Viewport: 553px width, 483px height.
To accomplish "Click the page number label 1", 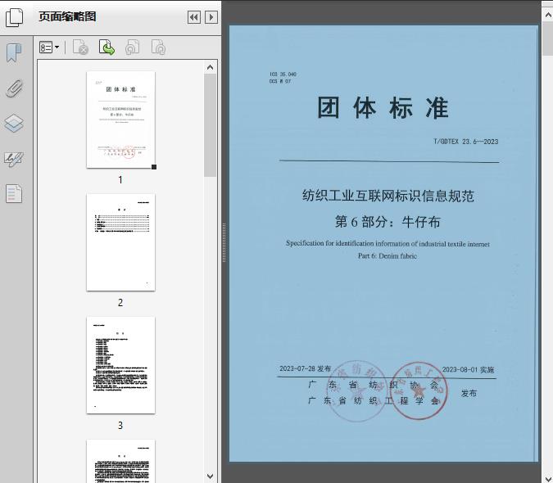I will pos(120,180).
